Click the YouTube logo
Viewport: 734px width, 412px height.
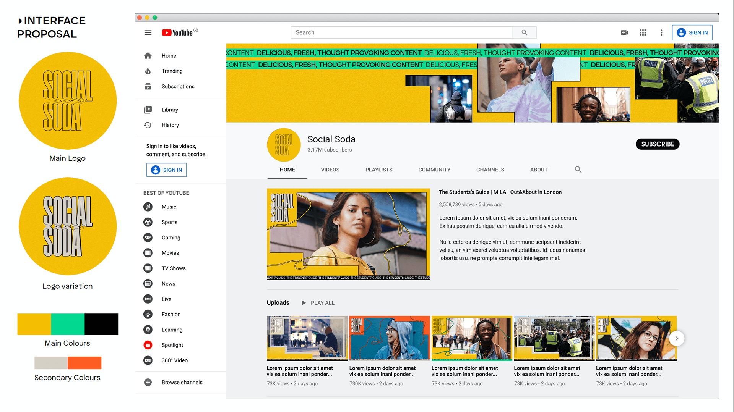tap(178, 33)
